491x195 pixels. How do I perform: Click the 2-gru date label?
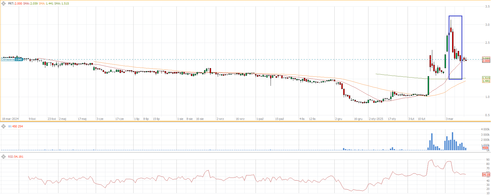338,119
